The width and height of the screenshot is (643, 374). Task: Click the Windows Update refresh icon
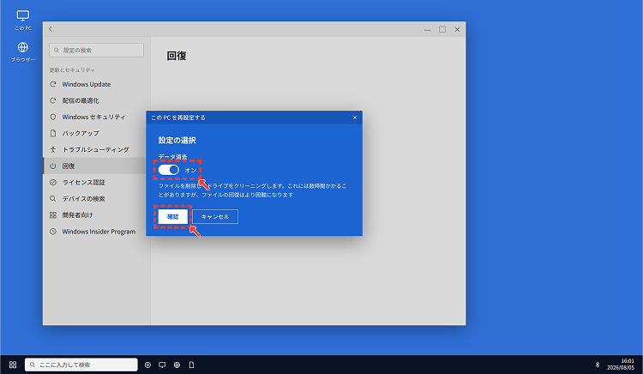pos(53,84)
